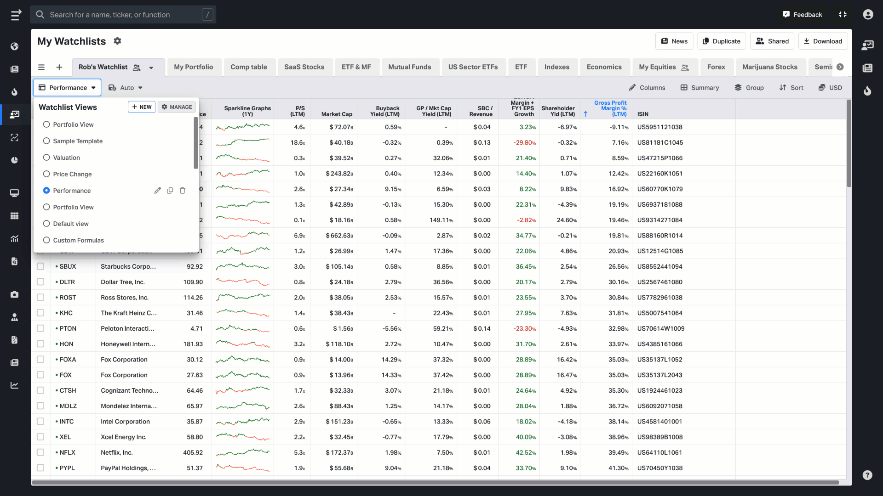Open the Columns options menu
883x496 pixels.
click(x=647, y=88)
